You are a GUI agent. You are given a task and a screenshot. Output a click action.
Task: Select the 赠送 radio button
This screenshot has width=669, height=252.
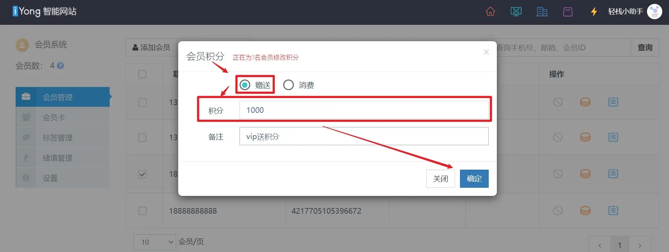(x=245, y=85)
